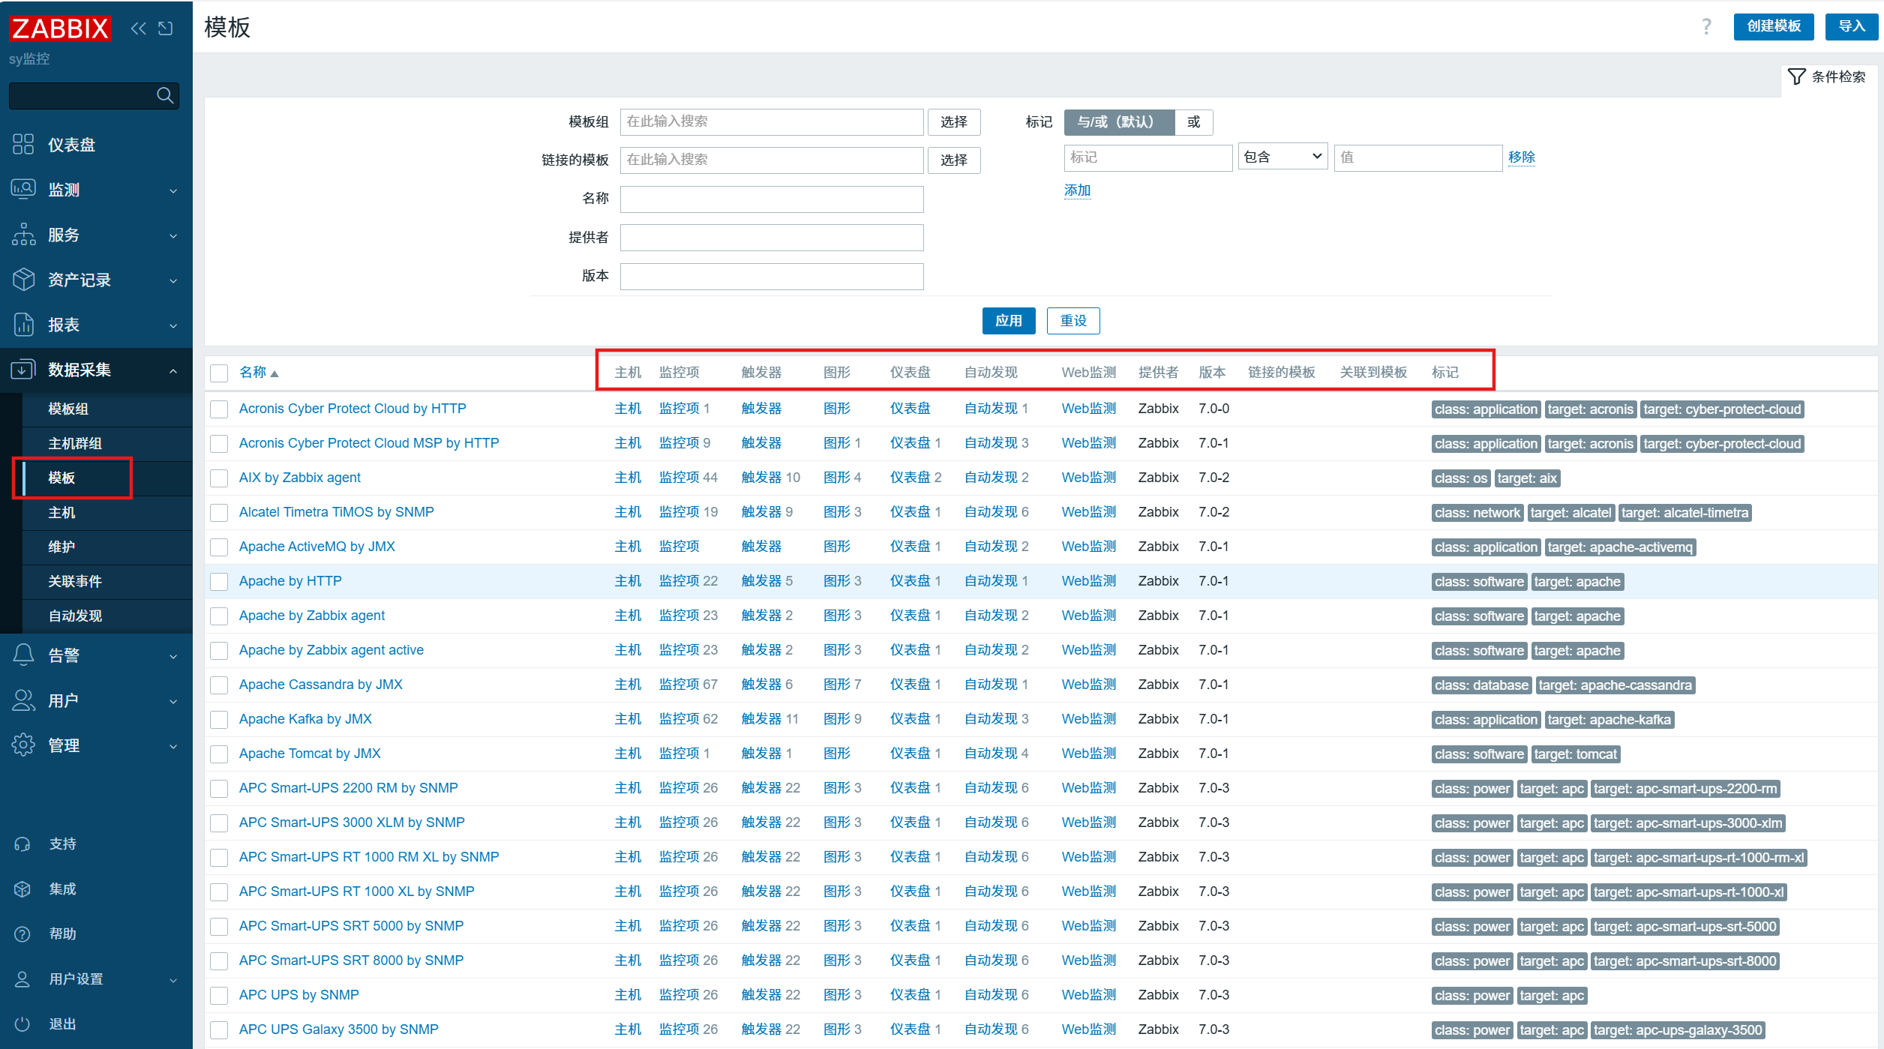Screen dimensions: 1884x1049
Task: Check the Apache by HTTP row checkbox
Action: tap(219, 581)
